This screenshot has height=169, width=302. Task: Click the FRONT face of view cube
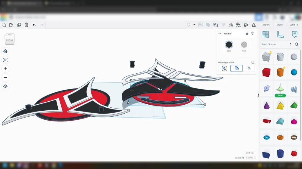tap(10, 40)
